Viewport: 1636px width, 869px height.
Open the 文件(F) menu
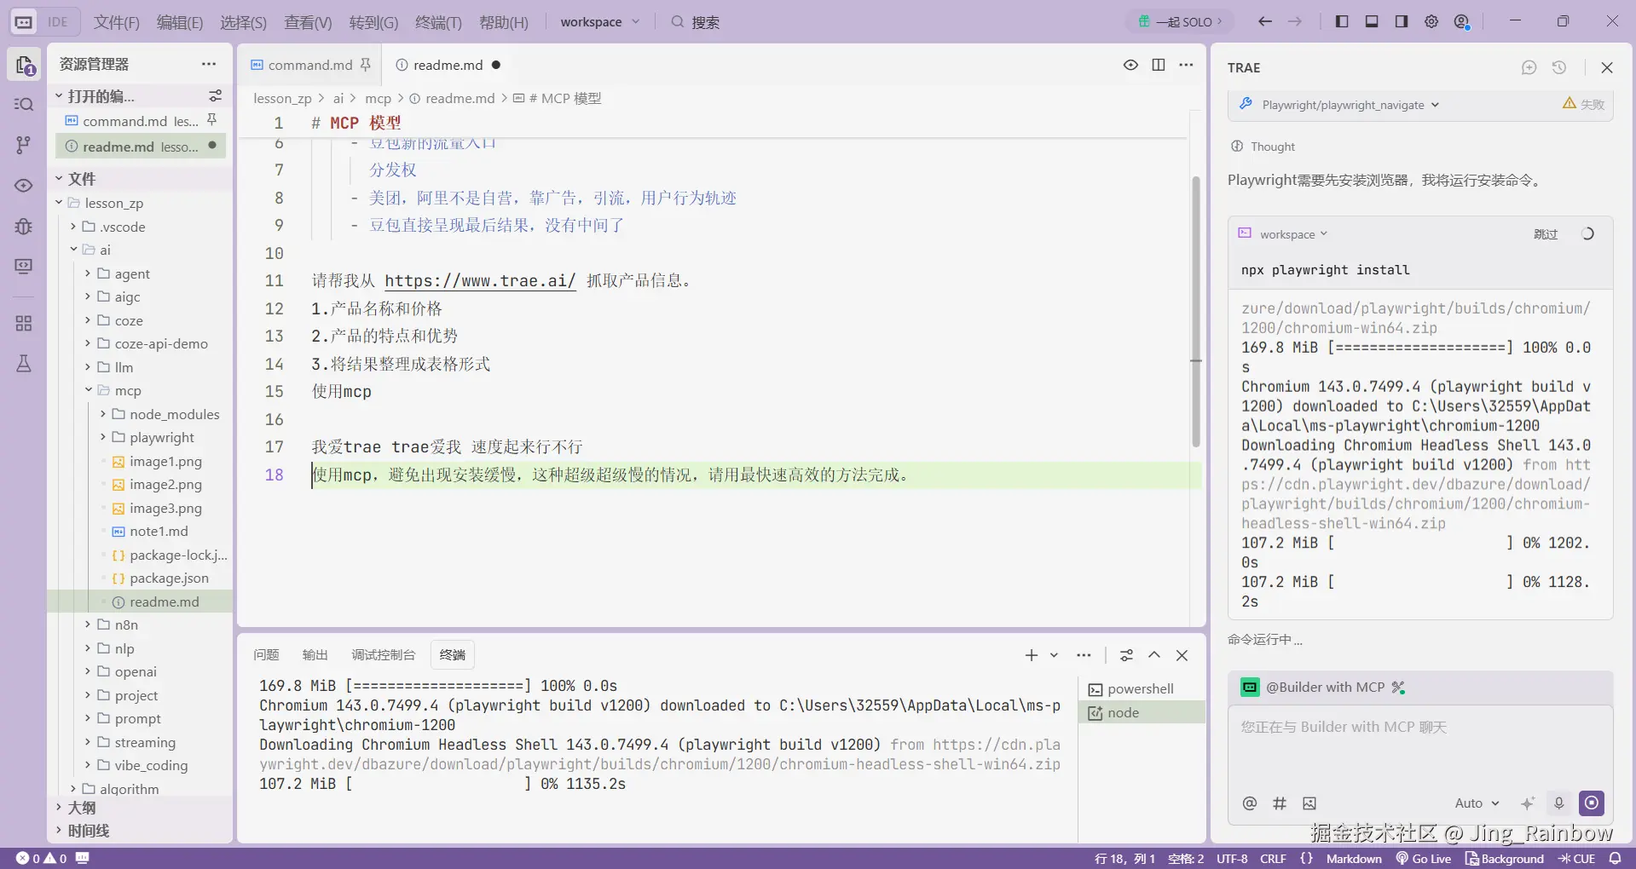click(117, 22)
